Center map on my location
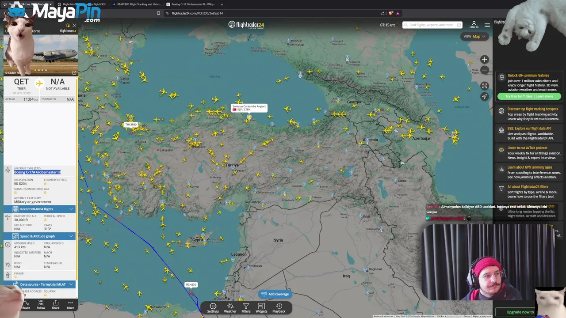 (x=485, y=96)
